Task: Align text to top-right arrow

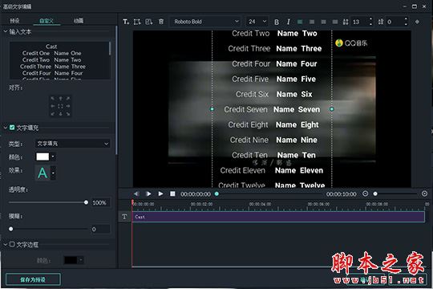Action: (x=68, y=98)
